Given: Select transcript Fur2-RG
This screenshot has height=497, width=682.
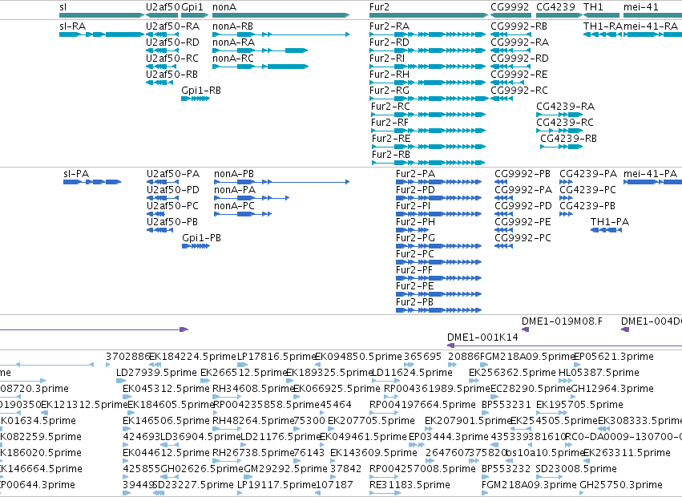Looking at the screenshot, I should click(429, 99).
